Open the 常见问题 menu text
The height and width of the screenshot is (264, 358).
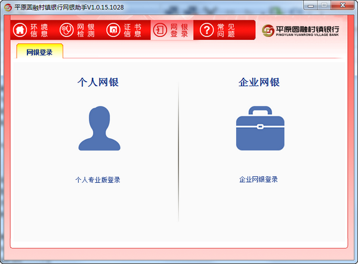pos(226,30)
